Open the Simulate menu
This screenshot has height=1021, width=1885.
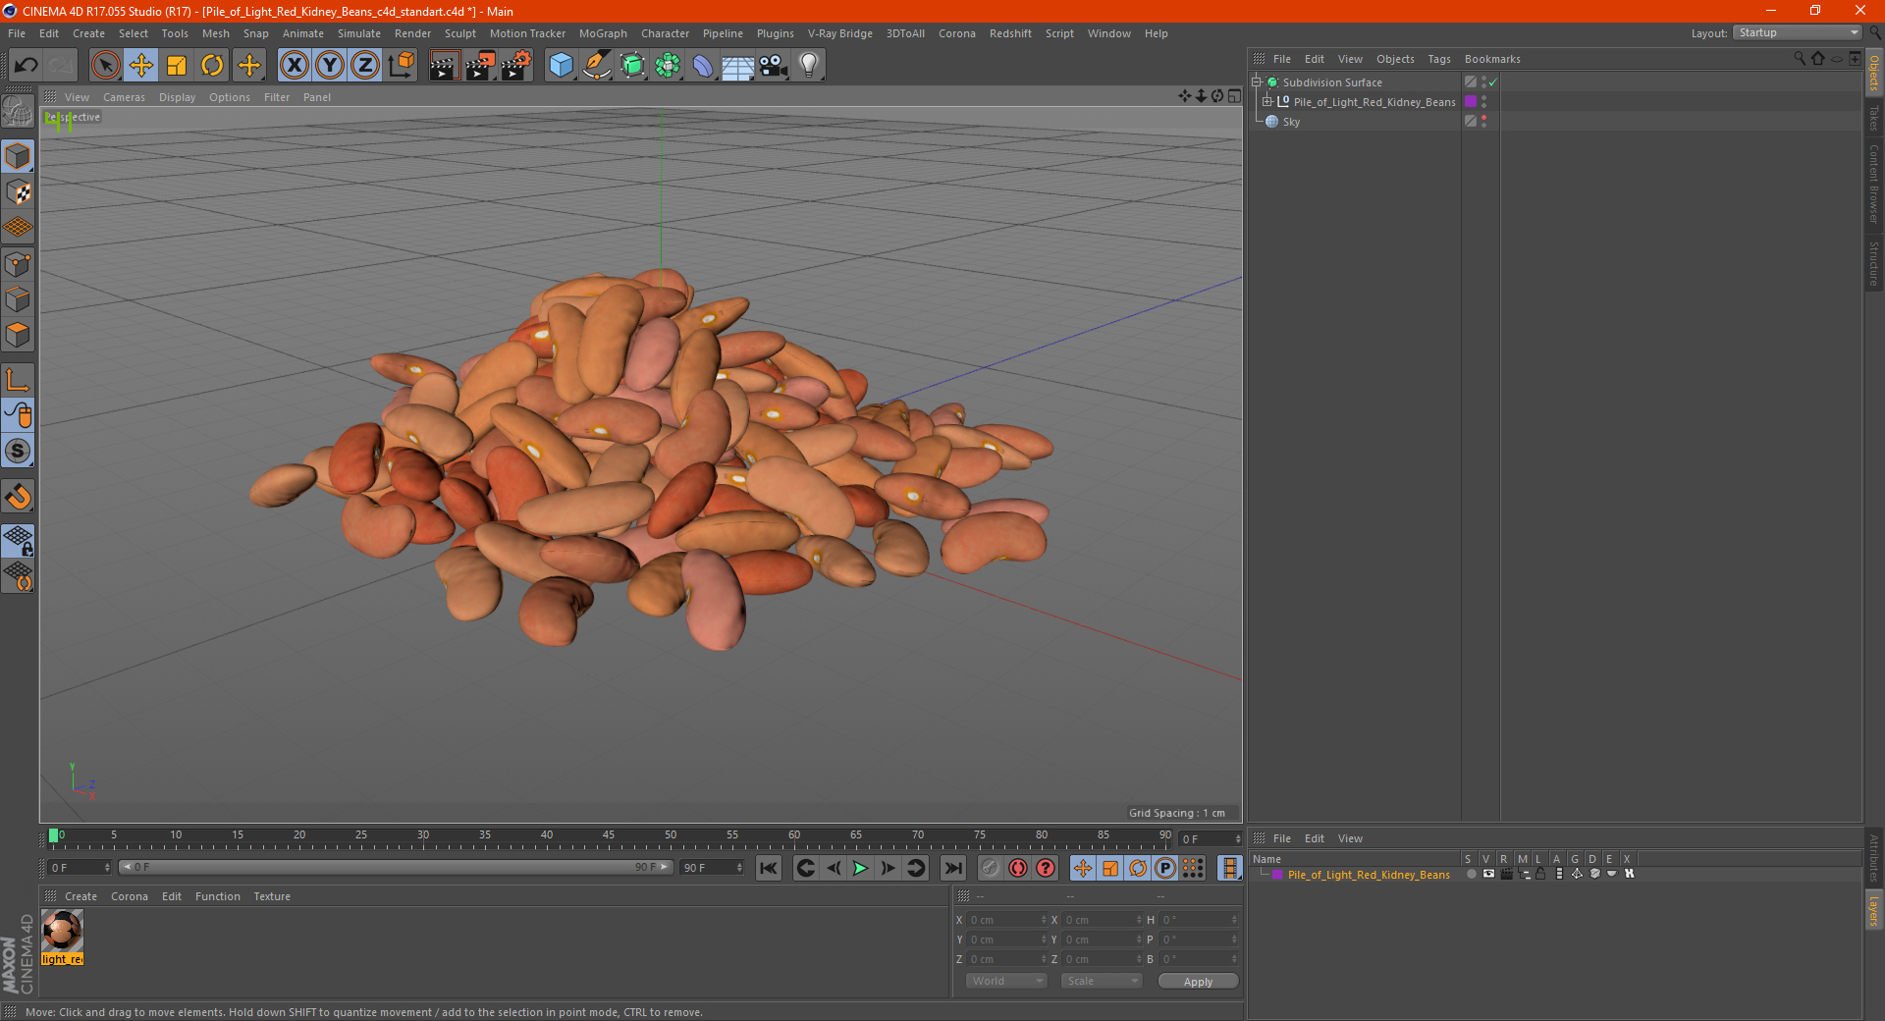(x=359, y=33)
